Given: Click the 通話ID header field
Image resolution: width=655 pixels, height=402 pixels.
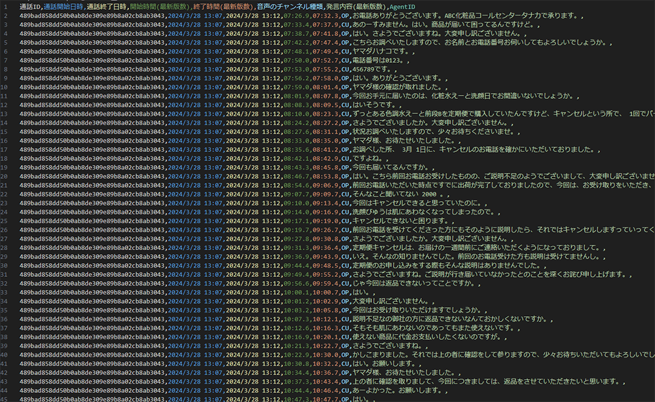Looking at the screenshot, I should click(x=29, y=7).
